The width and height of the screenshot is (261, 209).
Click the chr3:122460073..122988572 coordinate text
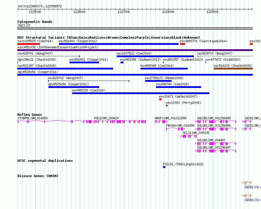(40, 6)
